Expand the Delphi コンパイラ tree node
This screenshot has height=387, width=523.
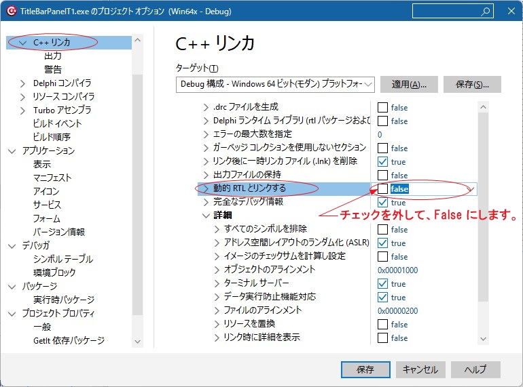(24, 83)
